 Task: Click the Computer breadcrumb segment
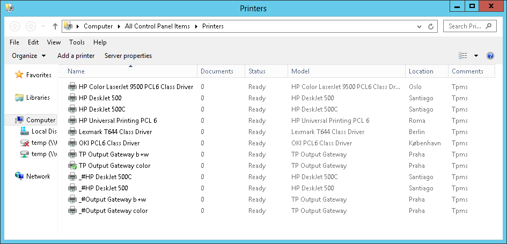point(98,26)
